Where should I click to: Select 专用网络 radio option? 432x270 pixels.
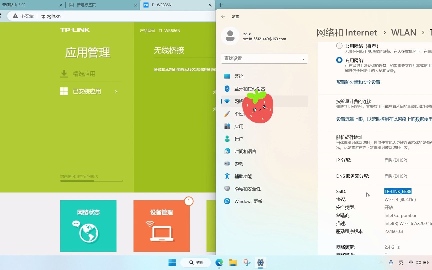[x=339, y=60]
